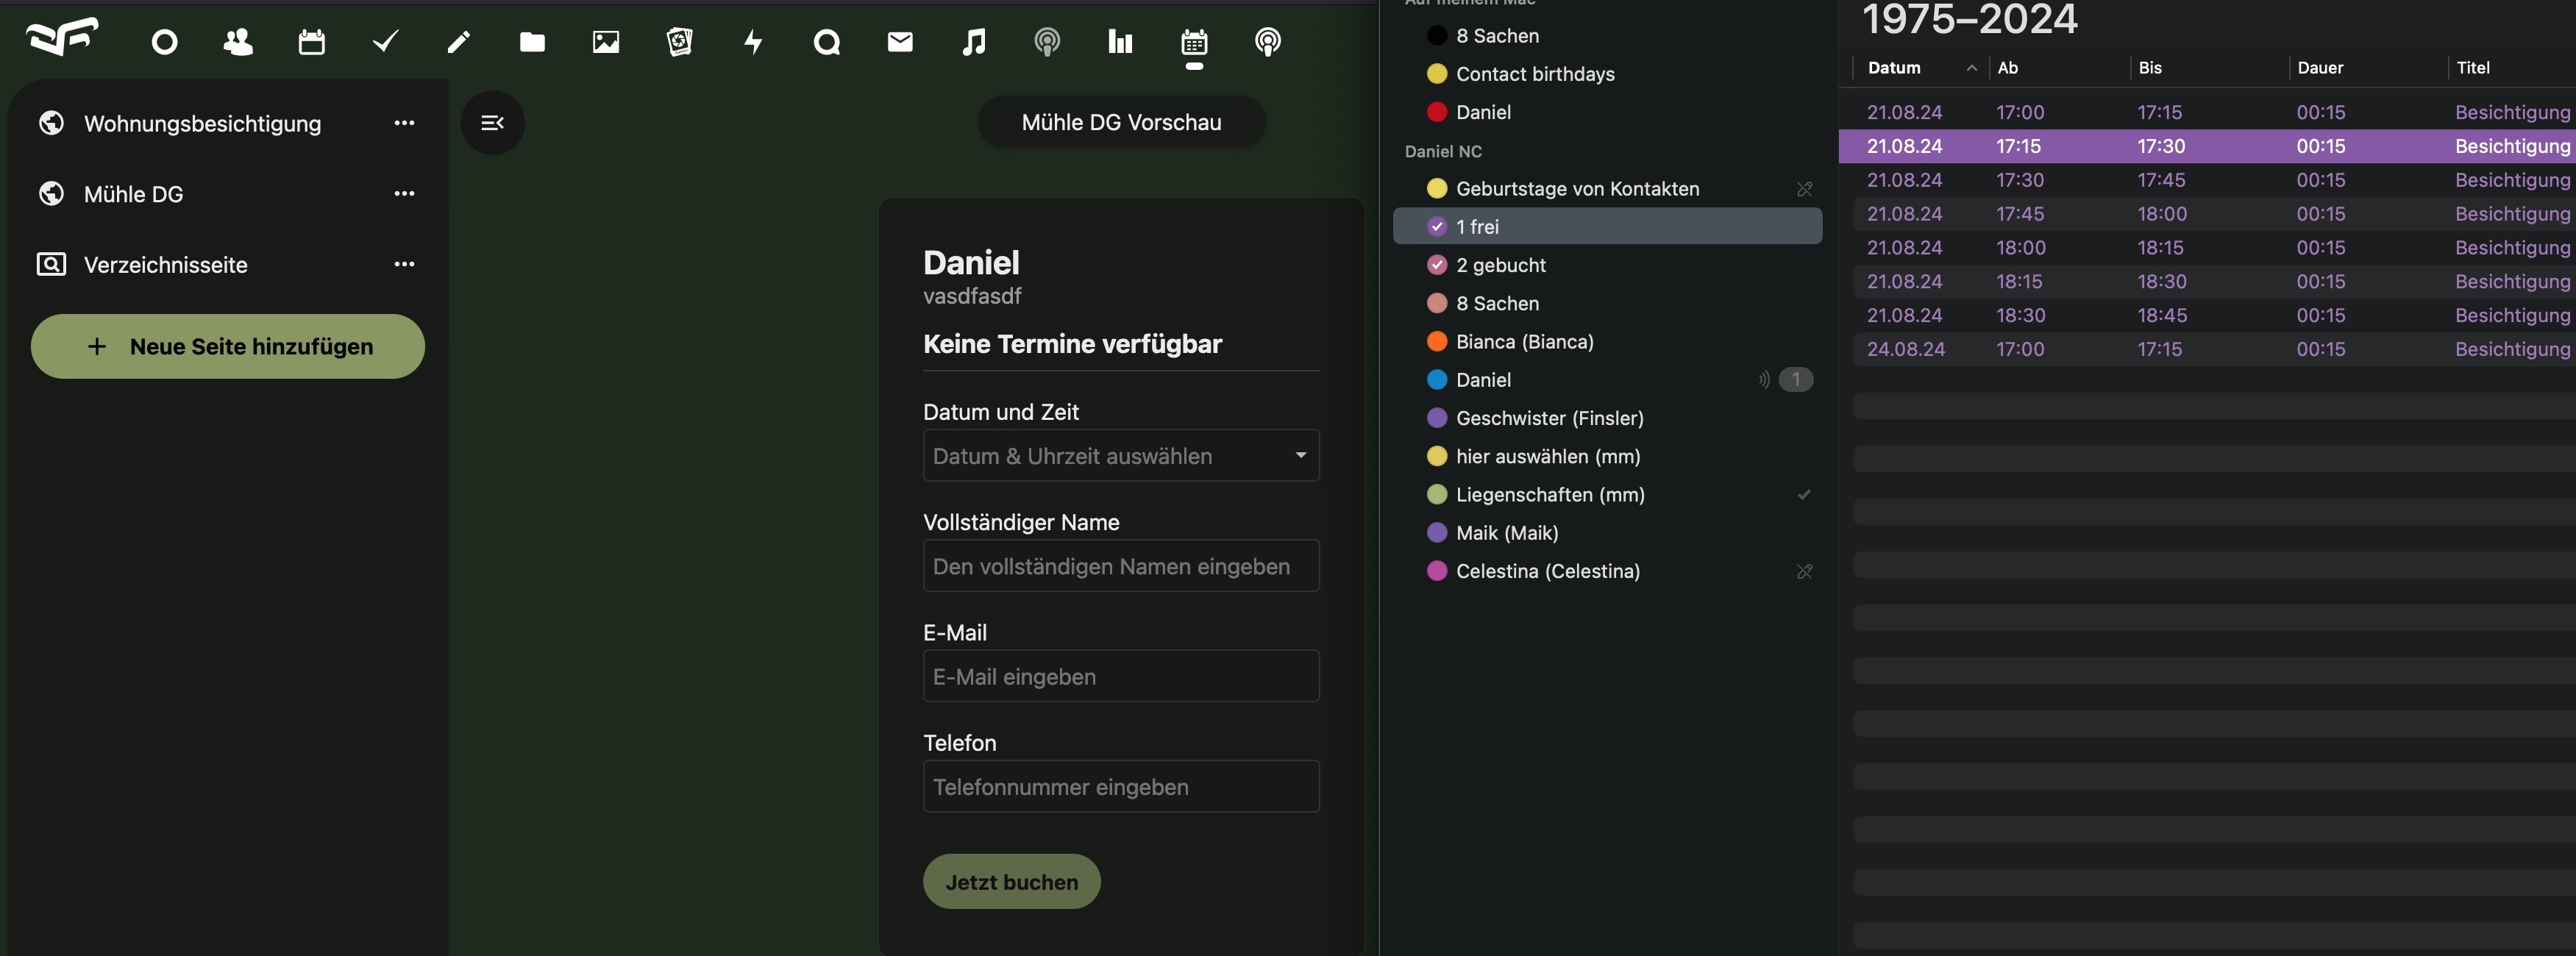Open the Mail envelope icon

900,42
